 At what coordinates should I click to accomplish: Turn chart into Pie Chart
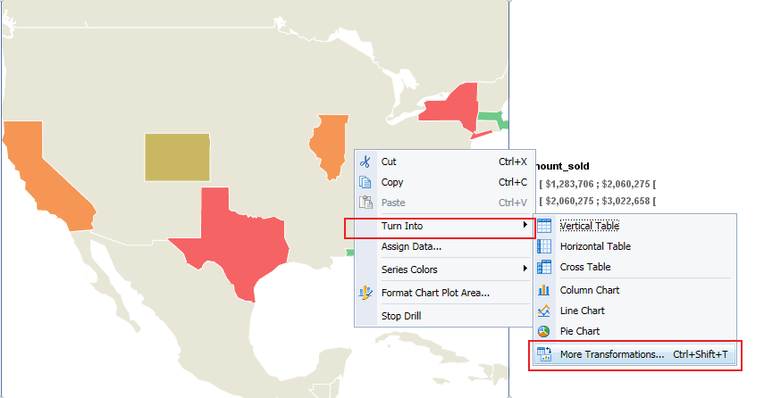(x=635, y=331)
